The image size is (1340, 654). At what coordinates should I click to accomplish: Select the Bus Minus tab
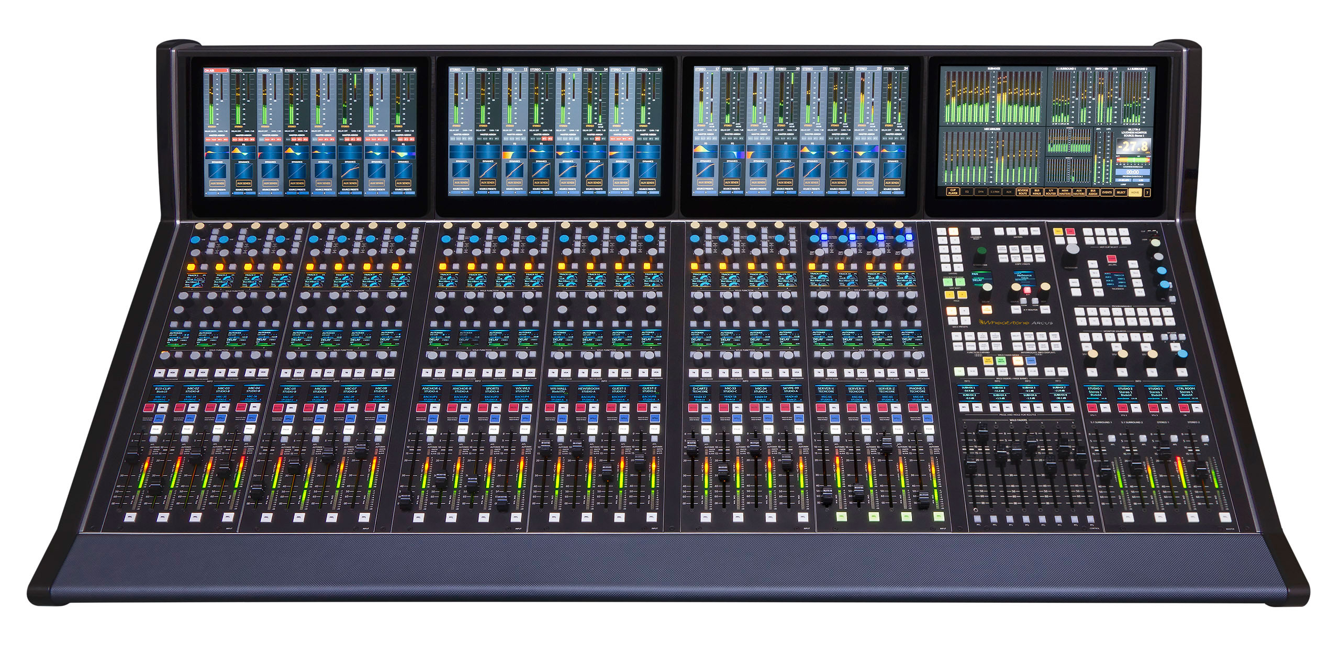pos(1037,192)
